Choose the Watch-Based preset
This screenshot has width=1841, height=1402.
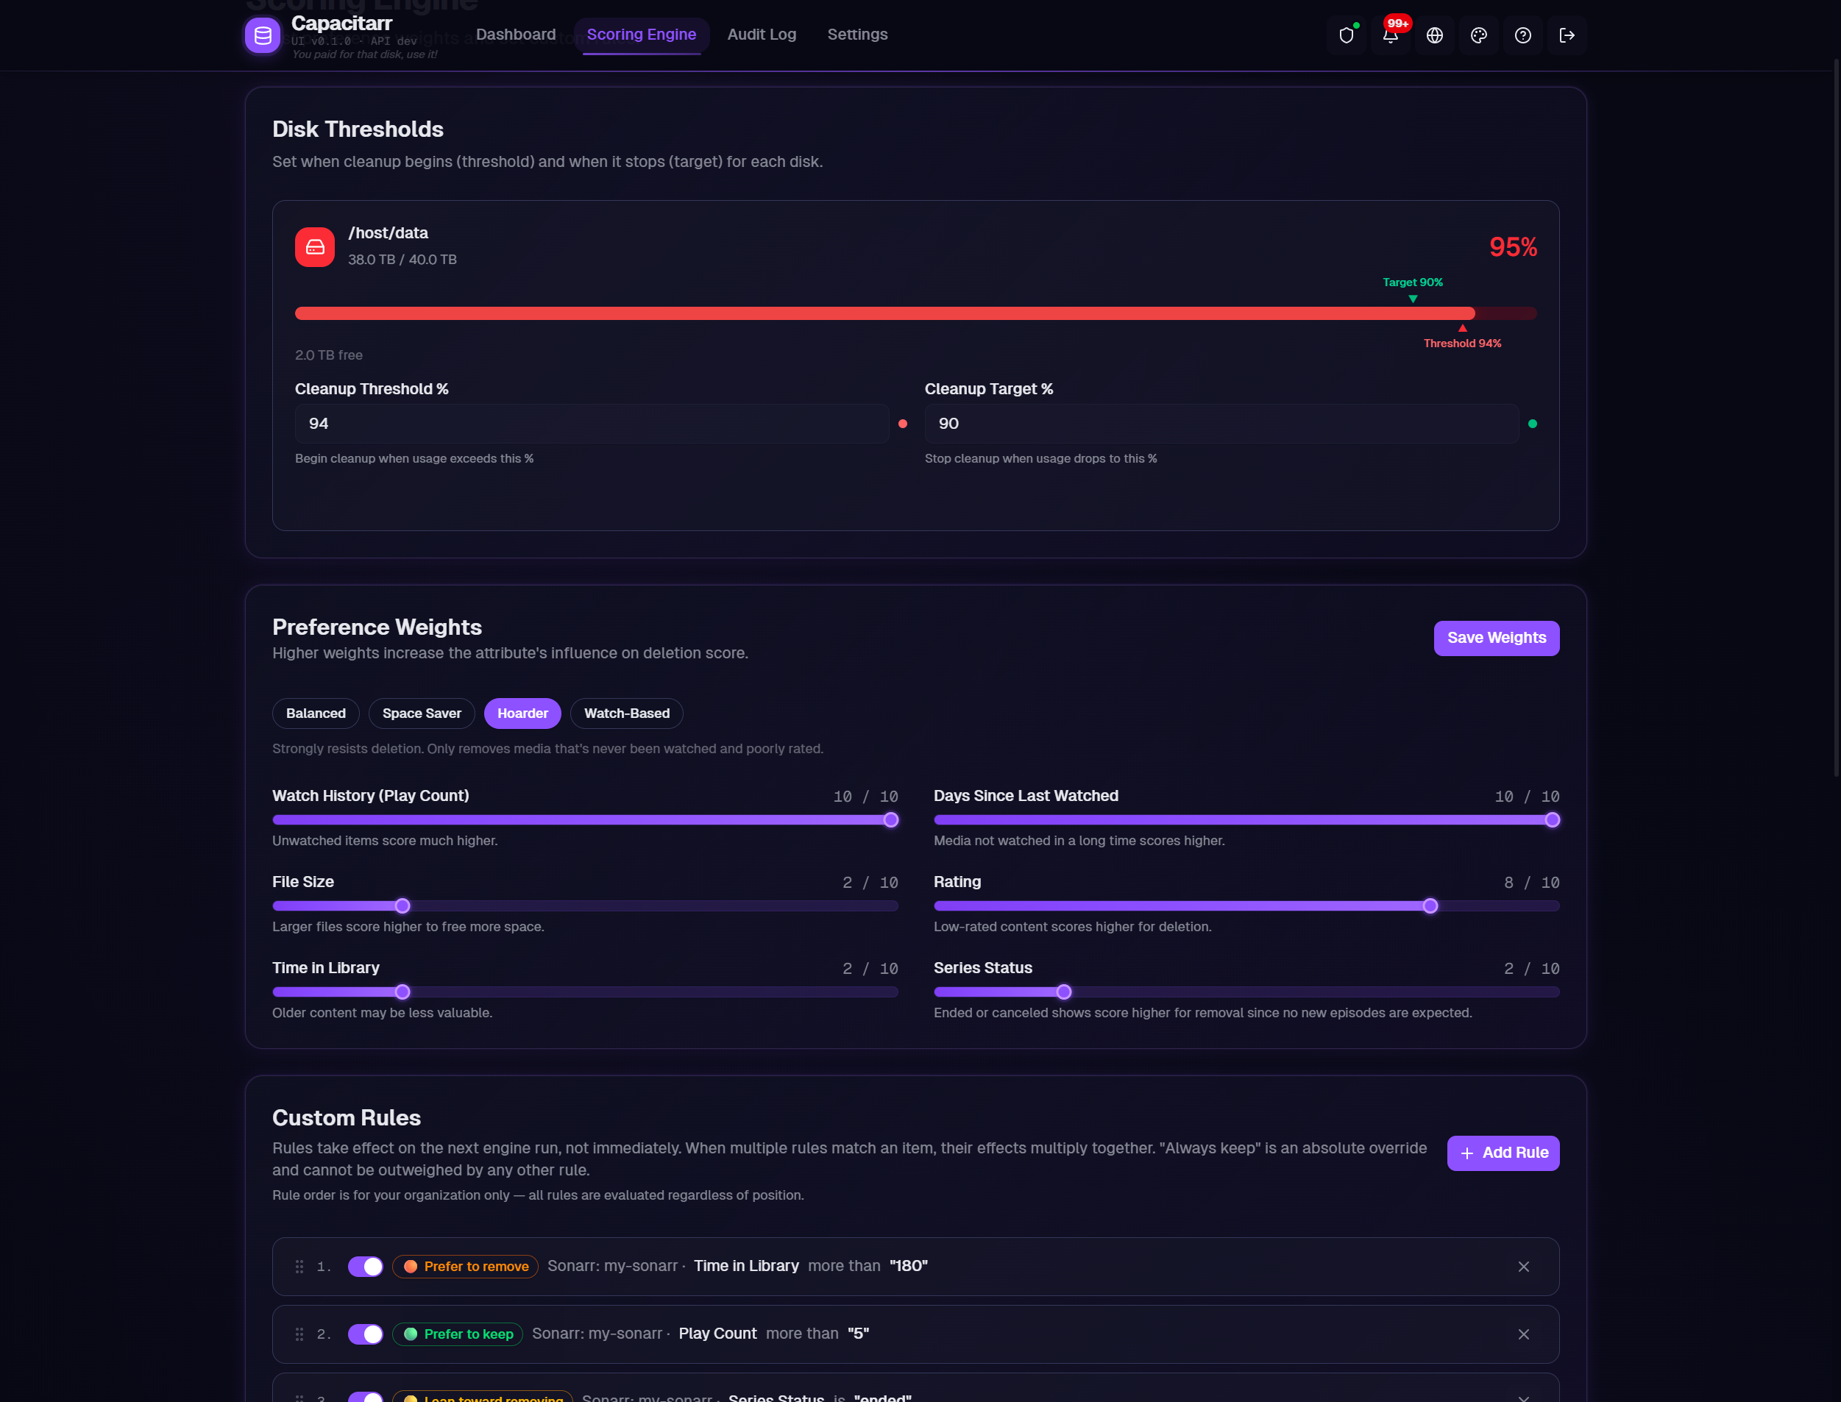(626, 713)
